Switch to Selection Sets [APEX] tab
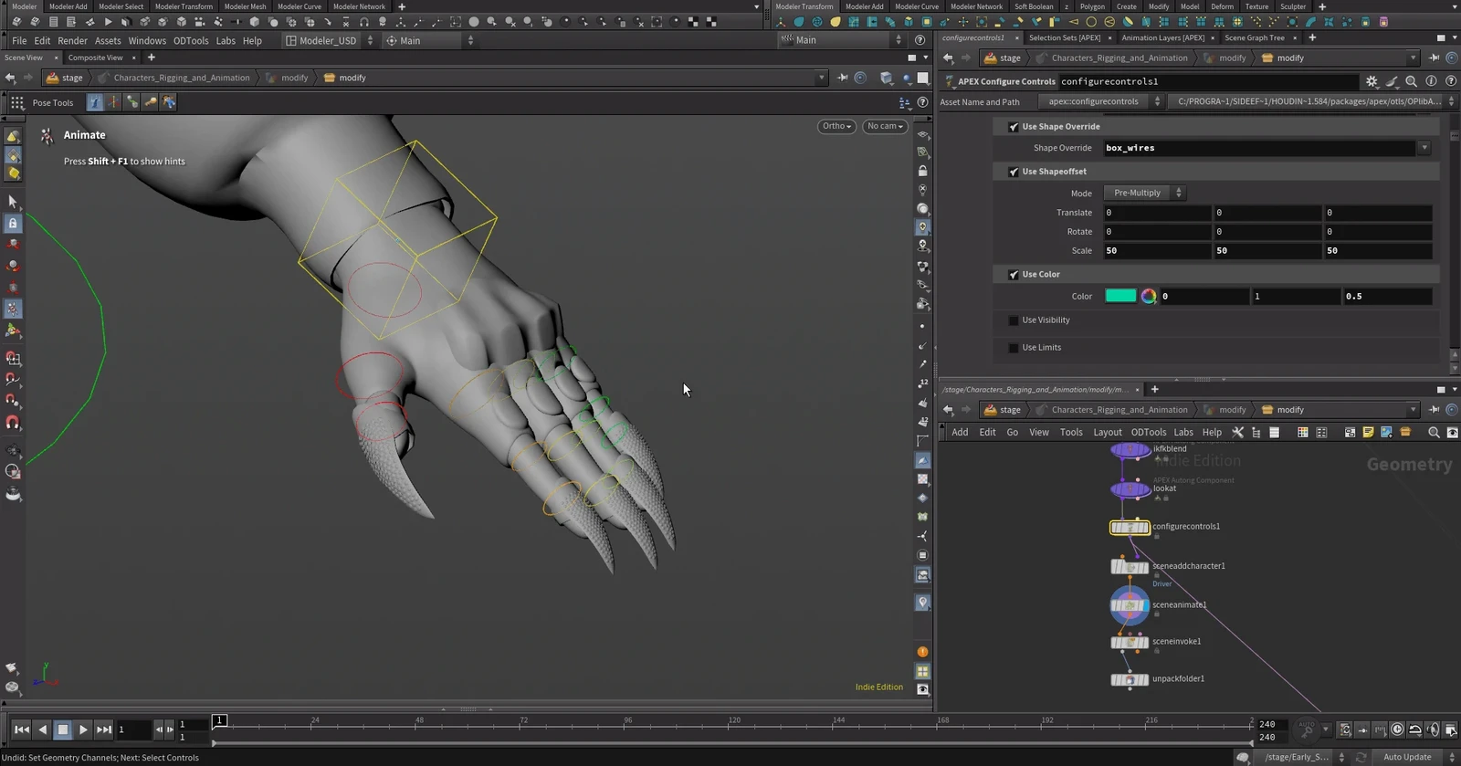This screenshot has height=766, width=1461. click(x=1064, y=37)
